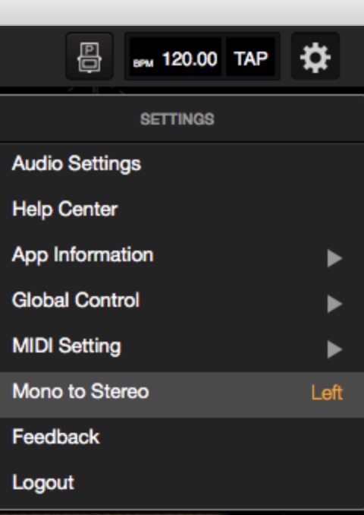Click the settings gear icon
Viewport: 364px width, 515px height.
point(315,56)
